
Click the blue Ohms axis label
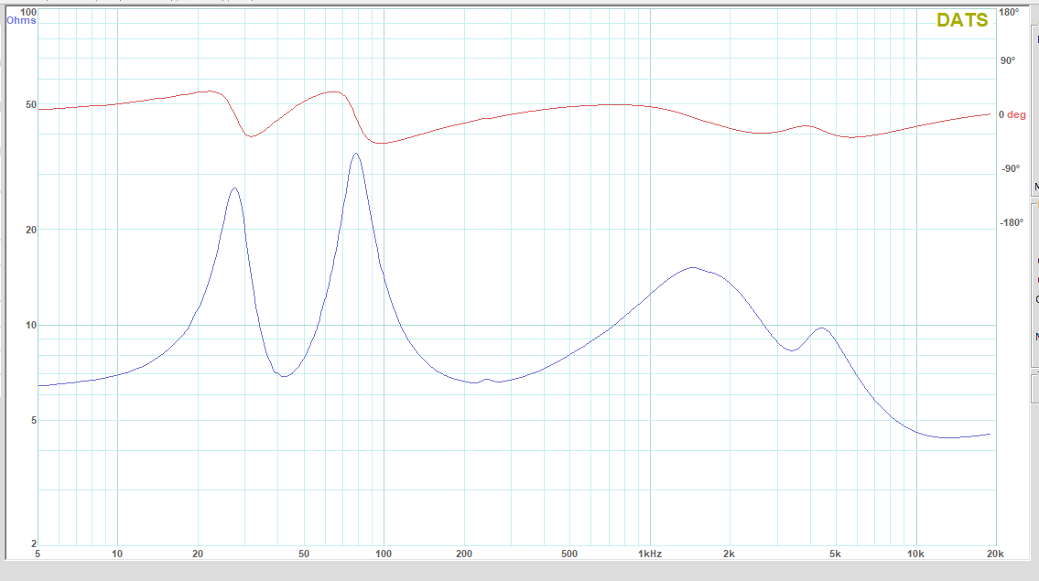[21, 21]
